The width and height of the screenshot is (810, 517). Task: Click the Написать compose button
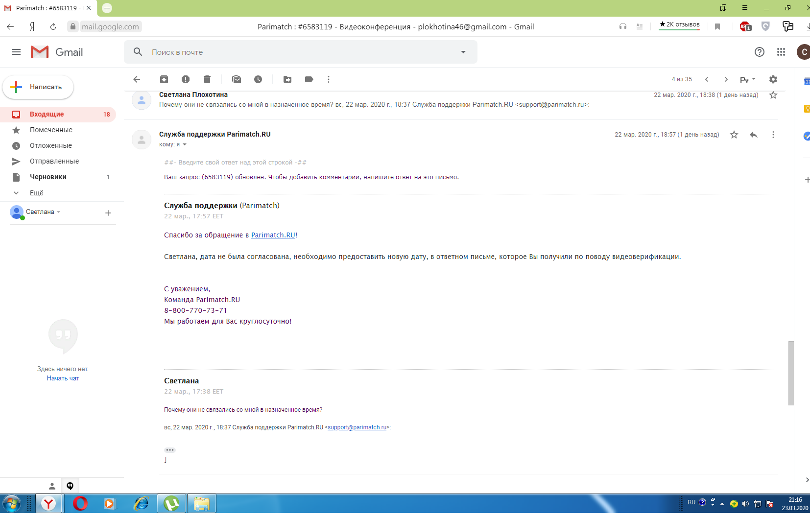point(38,87)
